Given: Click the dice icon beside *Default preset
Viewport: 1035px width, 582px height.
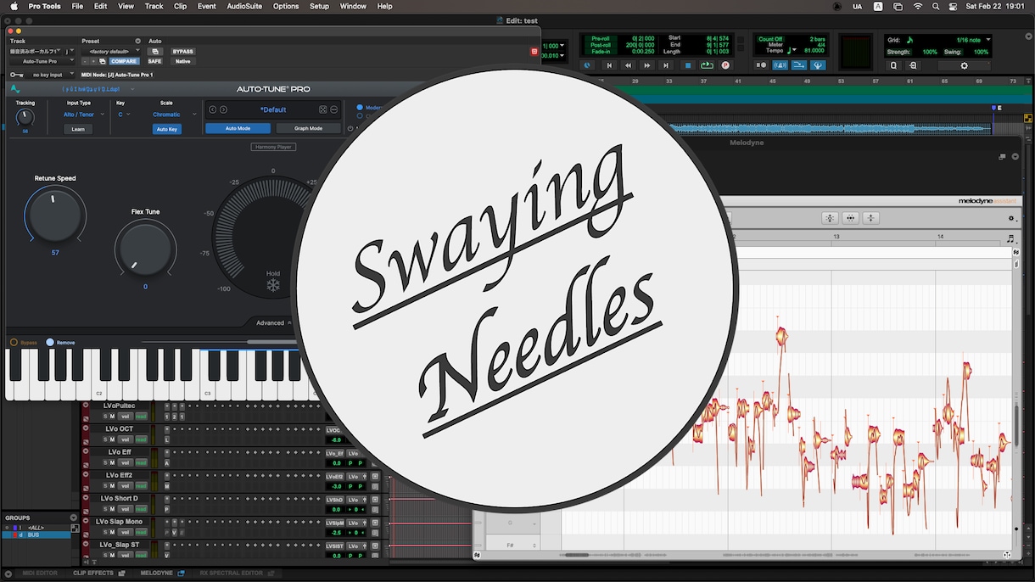Looking at the screenshot, I should click(322, 109).
